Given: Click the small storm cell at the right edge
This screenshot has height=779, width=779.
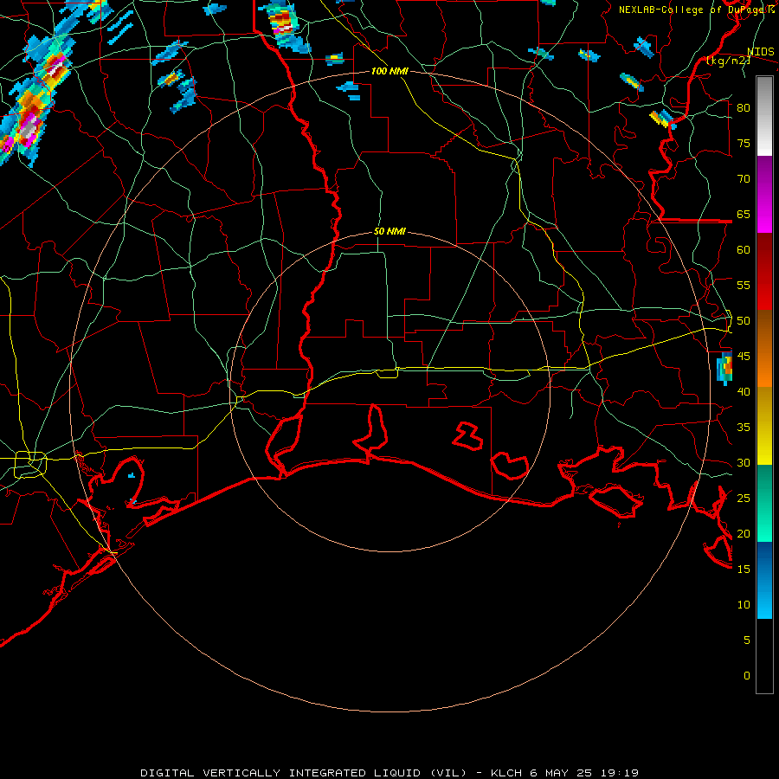Looking at the screenshot, I should (x=724, y=368).
